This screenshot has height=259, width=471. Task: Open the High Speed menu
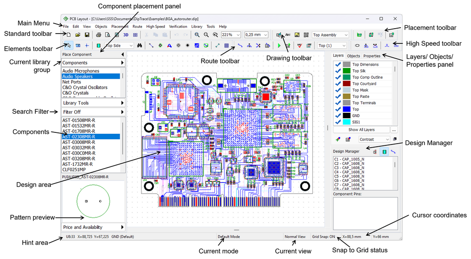(x=156, y=26)
